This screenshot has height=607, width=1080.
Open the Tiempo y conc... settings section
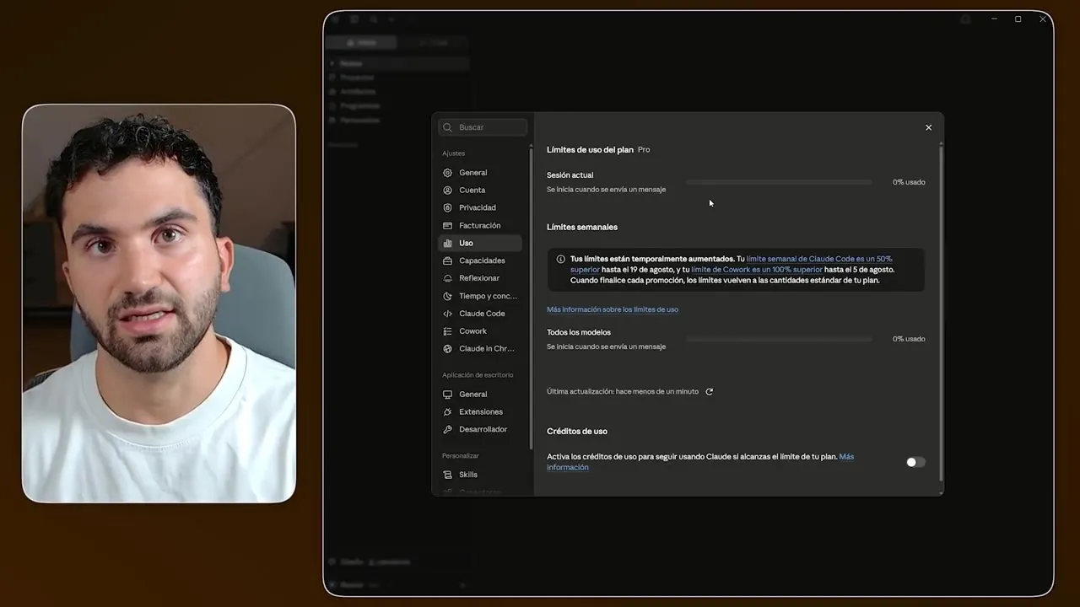click(x=480, y=296)
